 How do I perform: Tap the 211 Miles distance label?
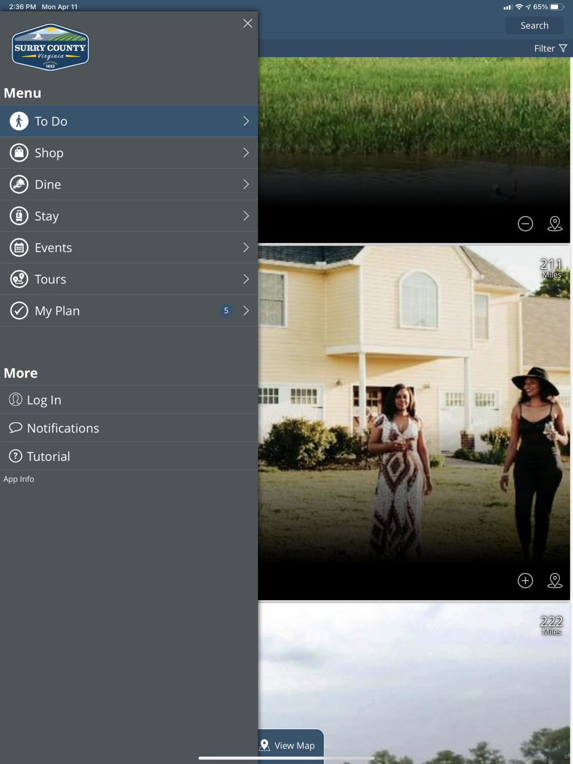click(551, 268)
